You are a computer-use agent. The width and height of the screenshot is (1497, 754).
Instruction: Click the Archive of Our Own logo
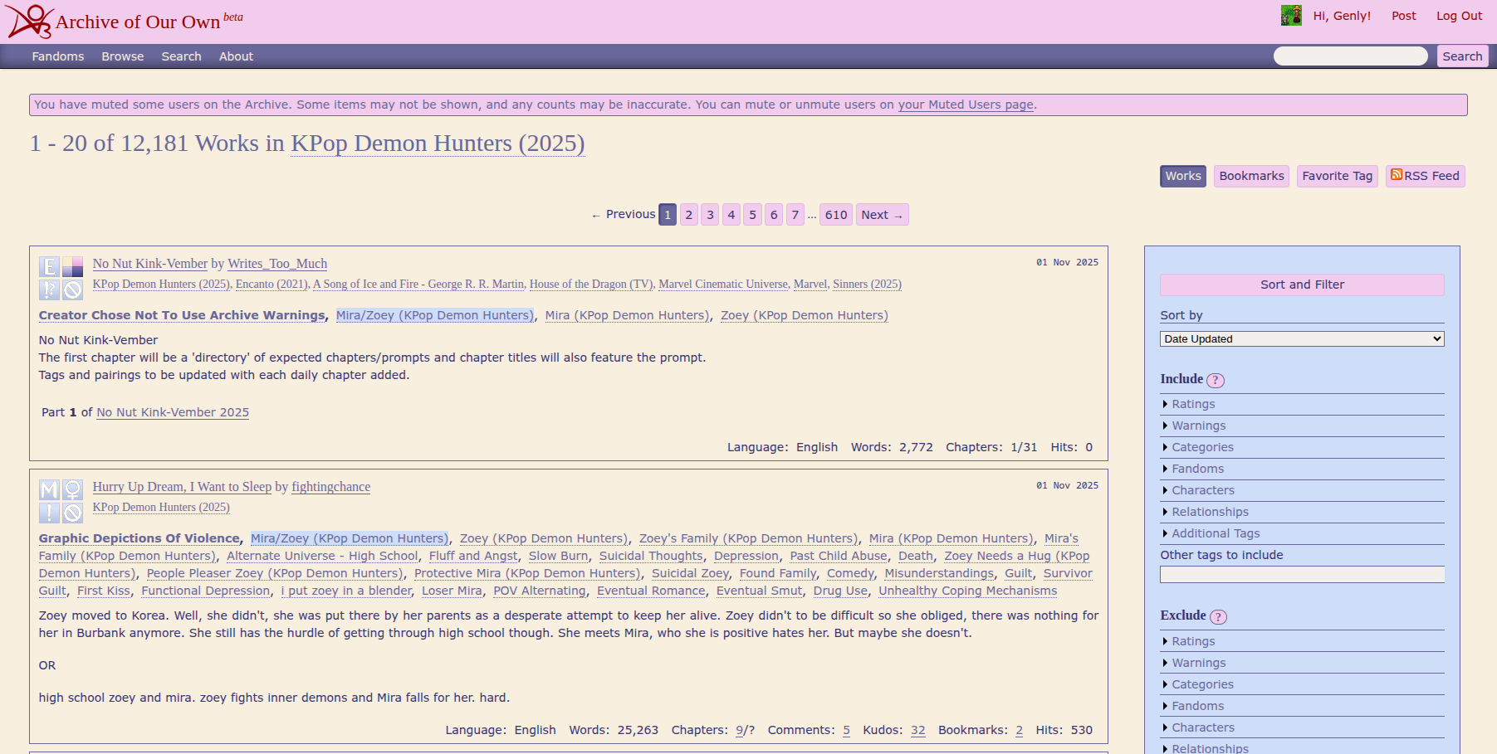(30, 22)
